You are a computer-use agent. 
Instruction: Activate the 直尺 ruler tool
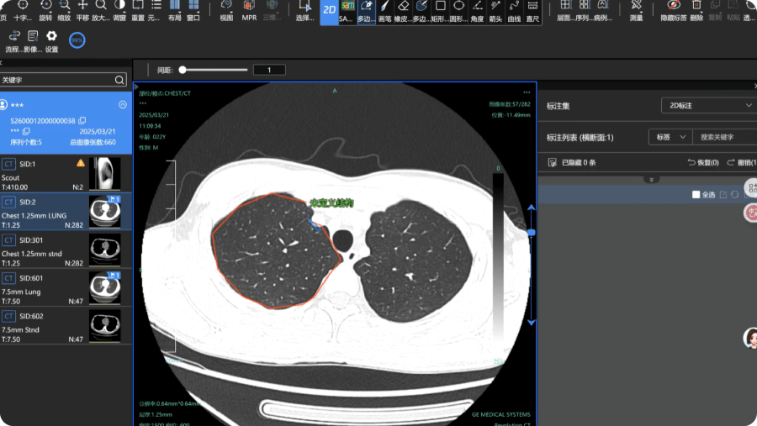click(532, 11)
